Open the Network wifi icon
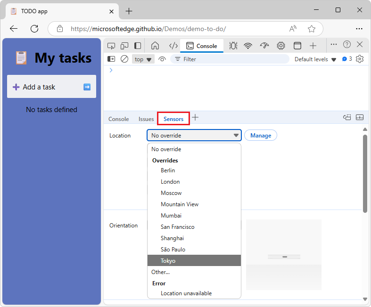This screenshot has width=371, height=307. pos(248,46)
